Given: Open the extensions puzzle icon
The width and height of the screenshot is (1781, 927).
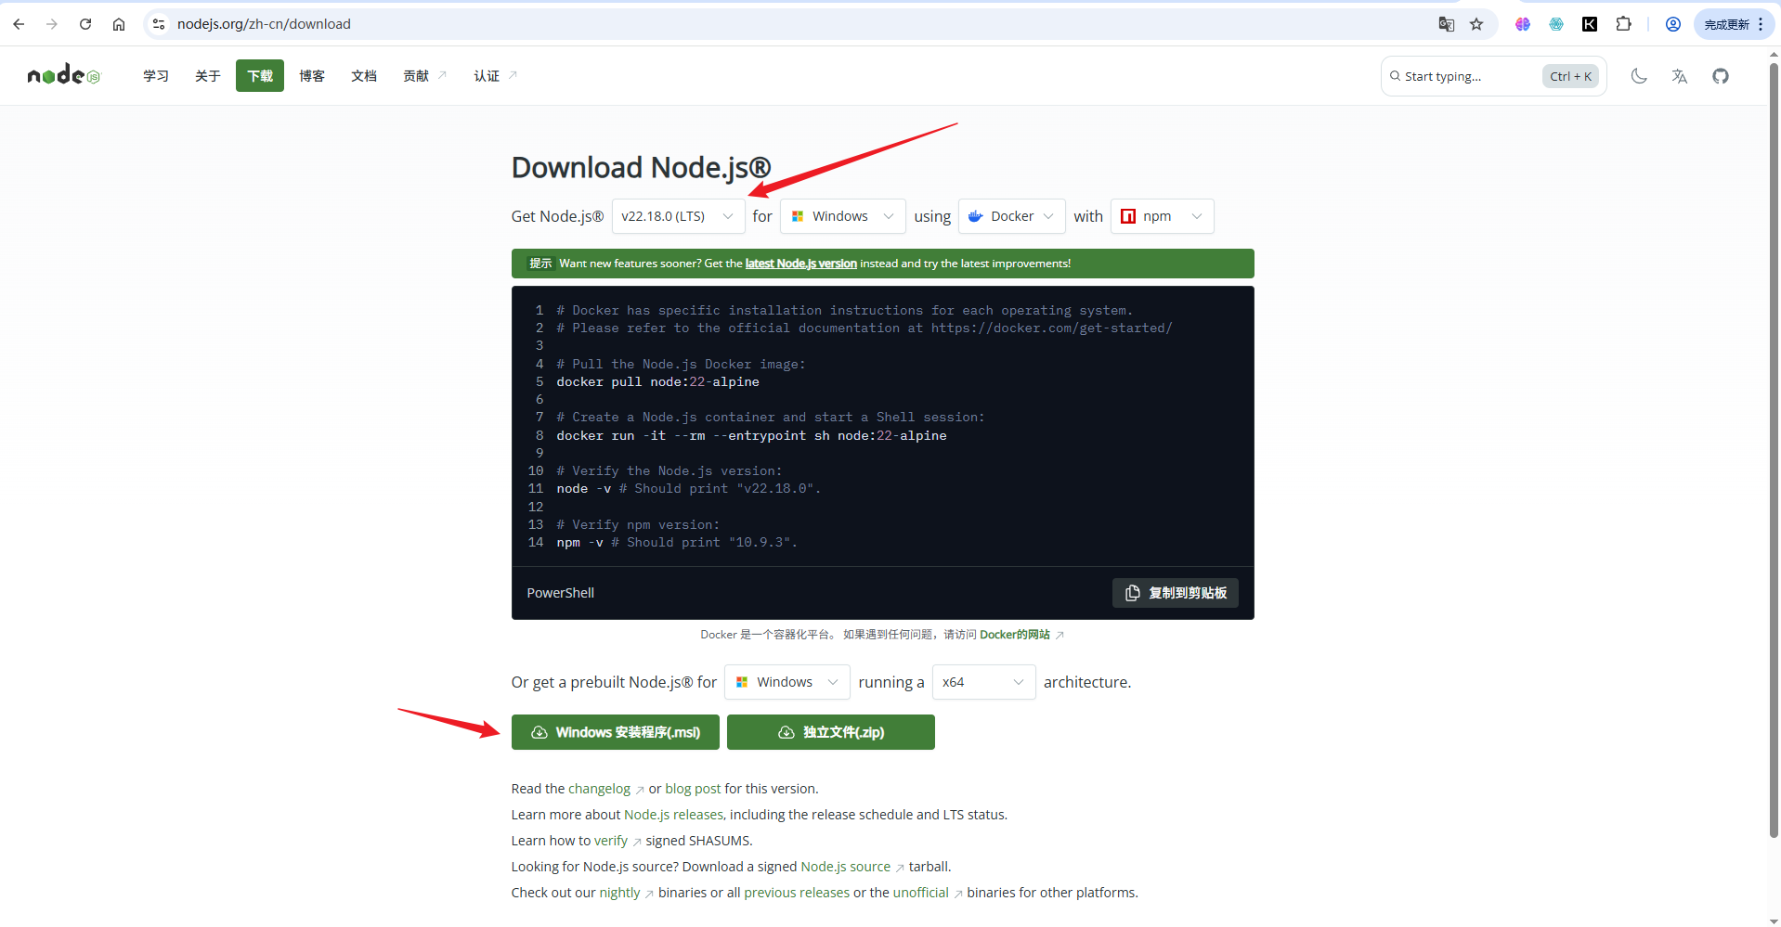Looking at the screenshot, I should click(x=1623, y=24).
